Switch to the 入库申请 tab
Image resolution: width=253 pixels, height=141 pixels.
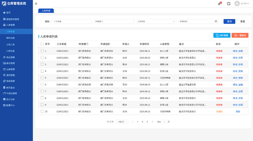point(46,10)
